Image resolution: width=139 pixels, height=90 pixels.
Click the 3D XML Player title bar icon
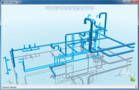click(x=2, y=2)
